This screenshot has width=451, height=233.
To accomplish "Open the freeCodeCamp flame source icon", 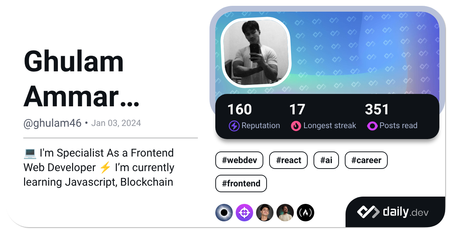I will (306, 213).
